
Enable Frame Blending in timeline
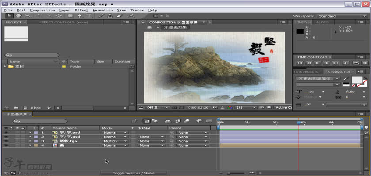pyautogui.click(x=177, y=121)
